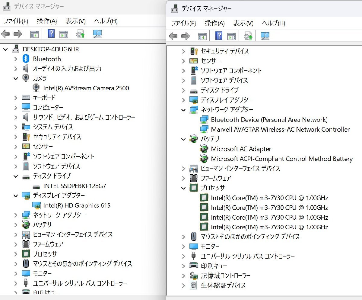Click the Forward navigation arrow

click(x=17, y=34)
